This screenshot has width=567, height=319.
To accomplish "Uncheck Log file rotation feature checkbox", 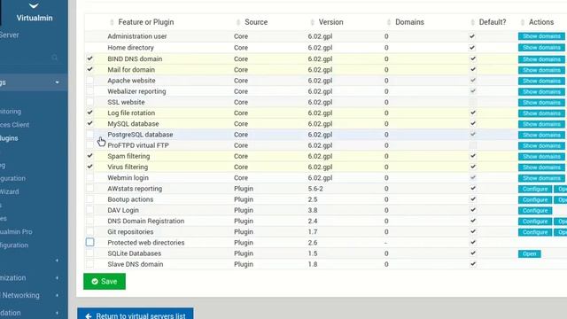I will coord(89,113).
